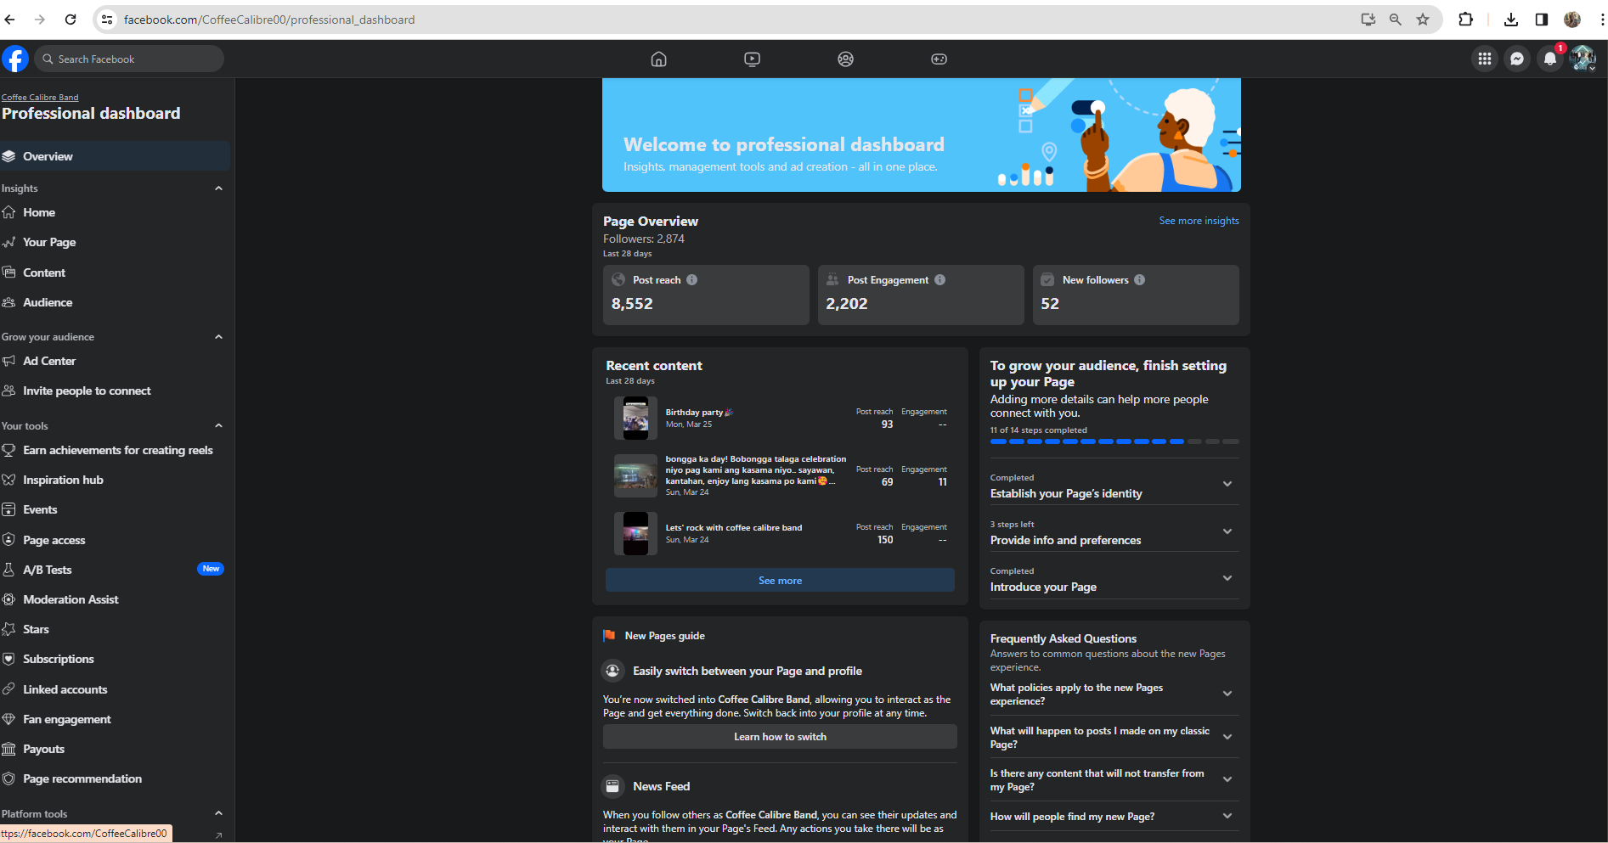Collapse the Platform tools section

(218, 814)
